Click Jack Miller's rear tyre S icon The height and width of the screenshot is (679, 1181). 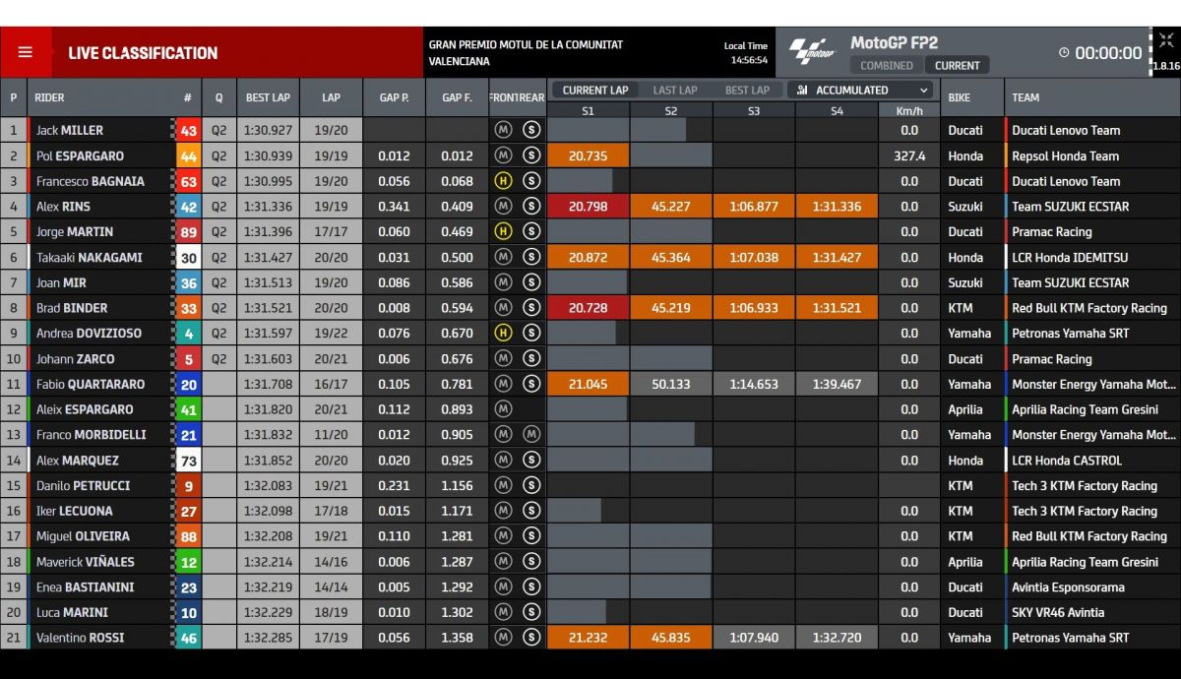531,130
